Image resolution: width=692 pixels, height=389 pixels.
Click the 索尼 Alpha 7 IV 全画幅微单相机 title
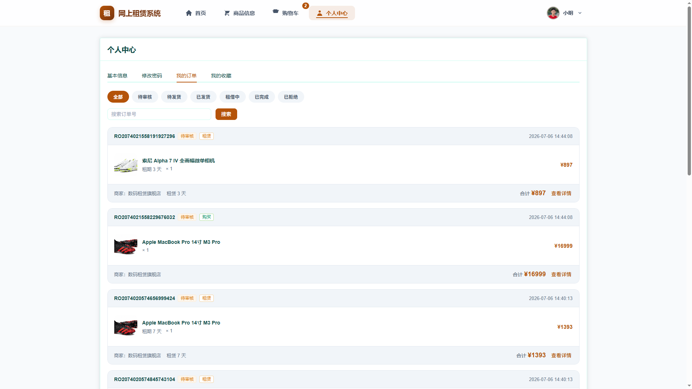pyautogui.click(x=178, y=161)
